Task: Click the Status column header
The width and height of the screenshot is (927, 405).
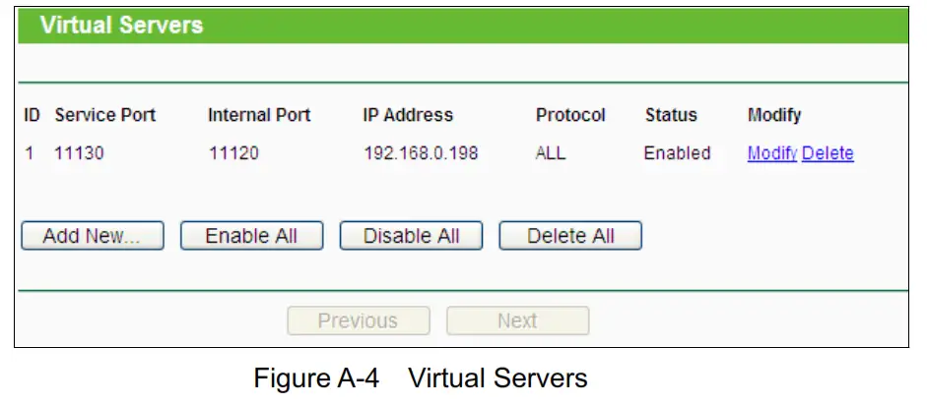Action: pos(671,115)
